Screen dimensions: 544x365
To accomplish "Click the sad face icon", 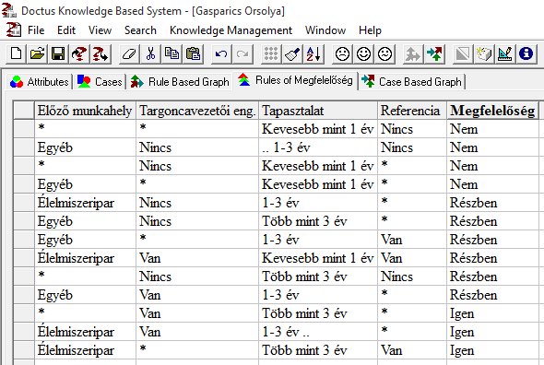I will [342, 54].
